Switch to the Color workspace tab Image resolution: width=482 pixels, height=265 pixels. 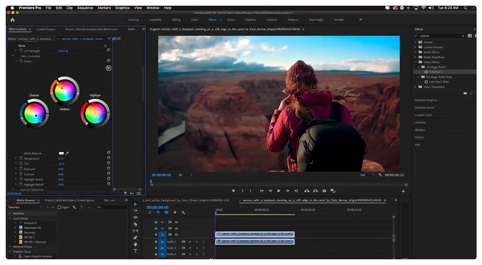click(x=194, y=20)
